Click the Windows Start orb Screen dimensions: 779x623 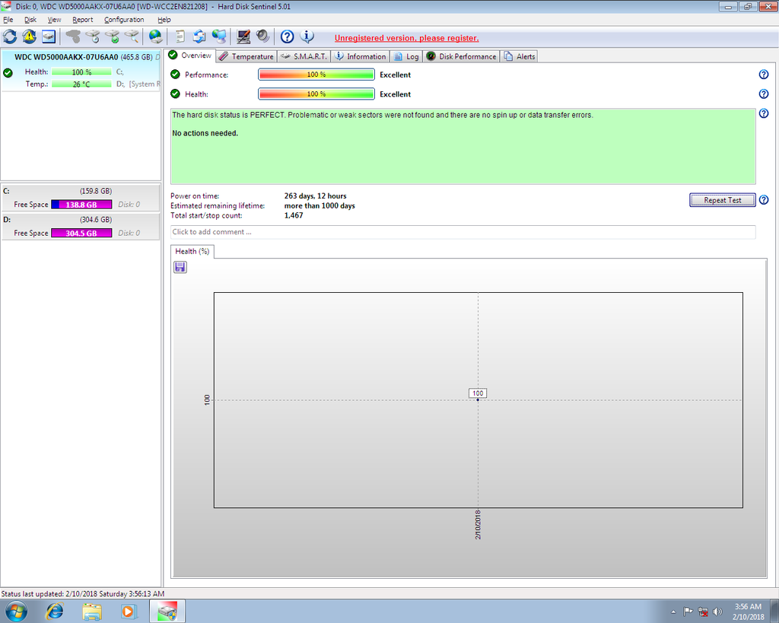(x=15, y=612)
